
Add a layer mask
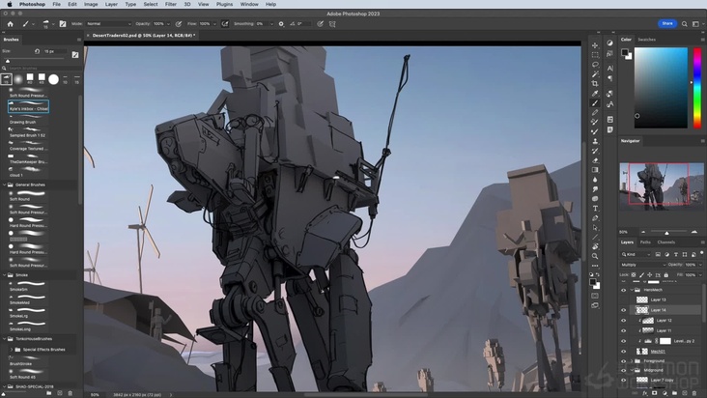click(654, 393)
